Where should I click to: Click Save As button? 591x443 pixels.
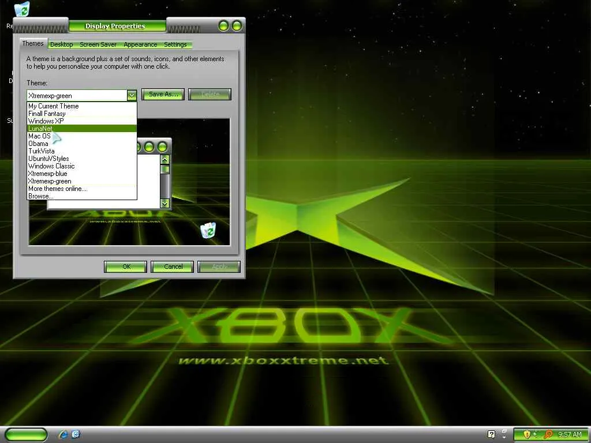tap(163, 94)
